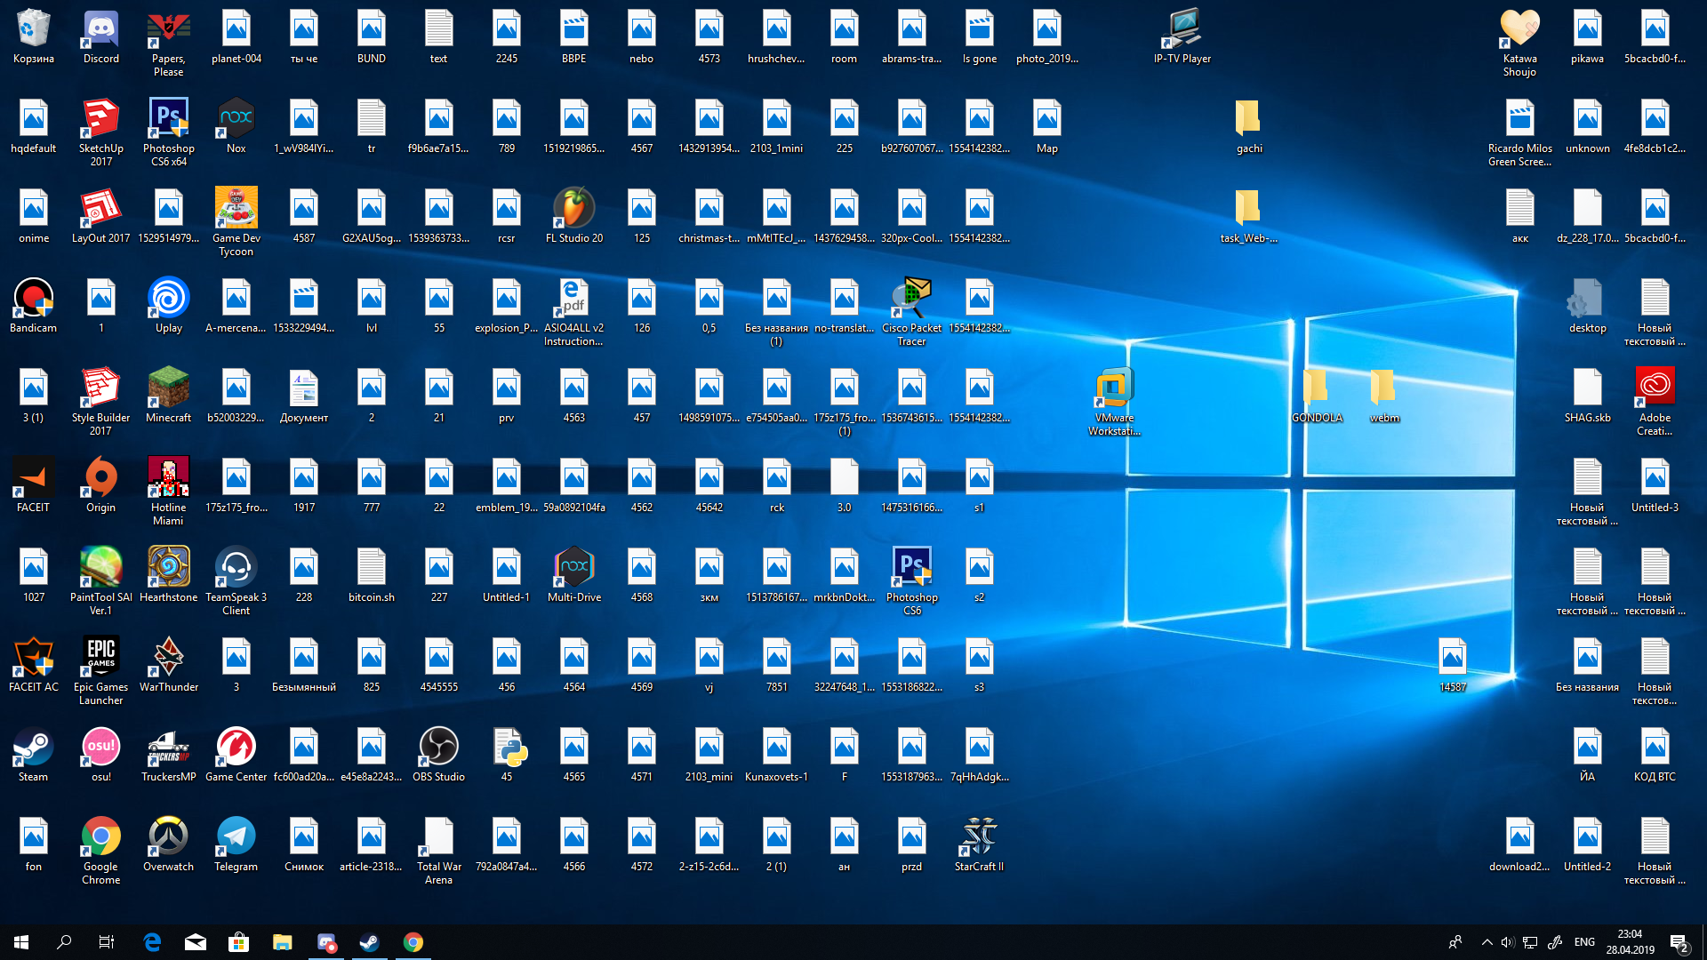Select the Uplay launcher shortcut
Viewport: 1707px width, 960px height.
coord(169,307)
